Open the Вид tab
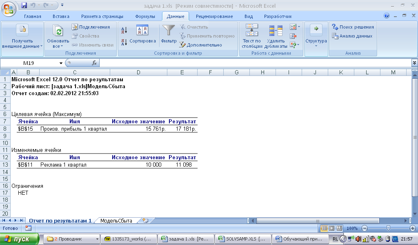The height and width of the screenshot is (245, 418). click(x=249, y=16)
